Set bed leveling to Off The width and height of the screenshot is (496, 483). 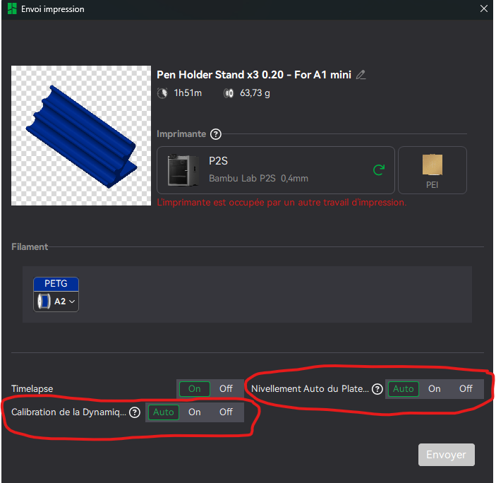tap(466, 389)
